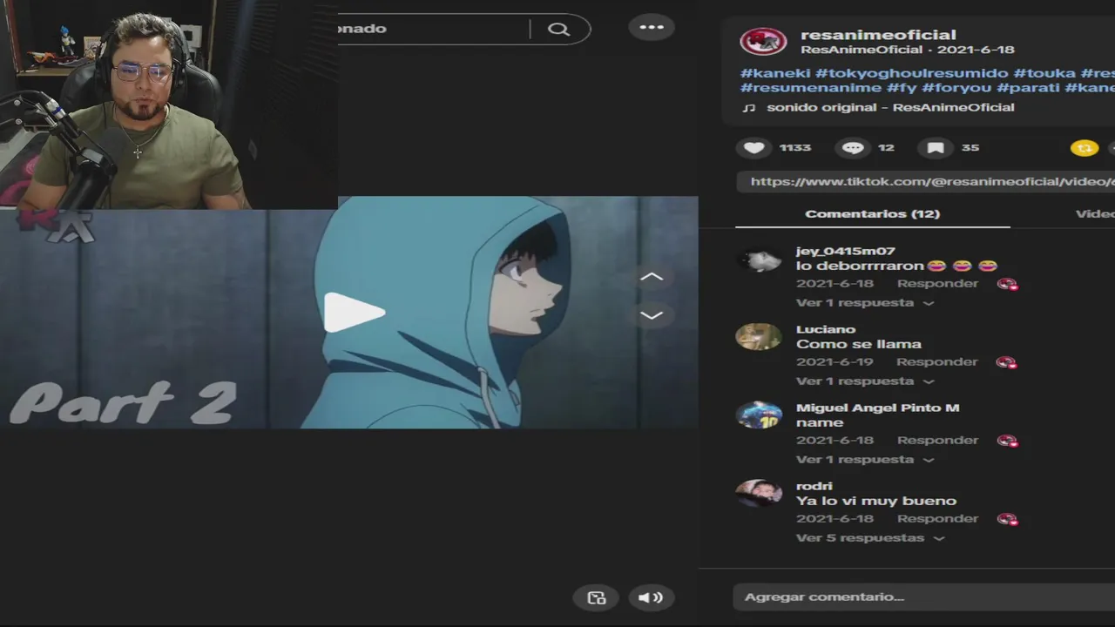Reply to Miguel Angel Pinto M's comment

(937, 441)
